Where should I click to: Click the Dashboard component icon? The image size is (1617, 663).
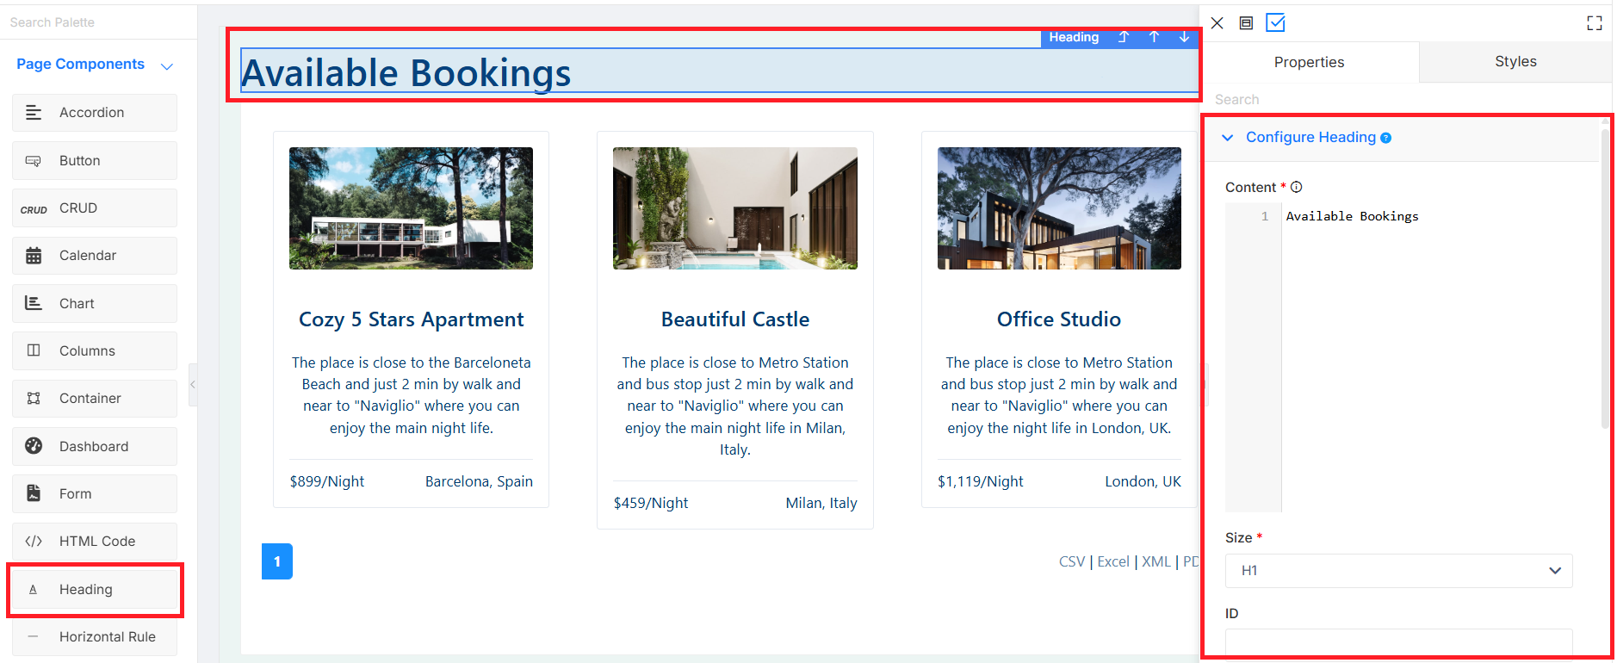point(34,446)
